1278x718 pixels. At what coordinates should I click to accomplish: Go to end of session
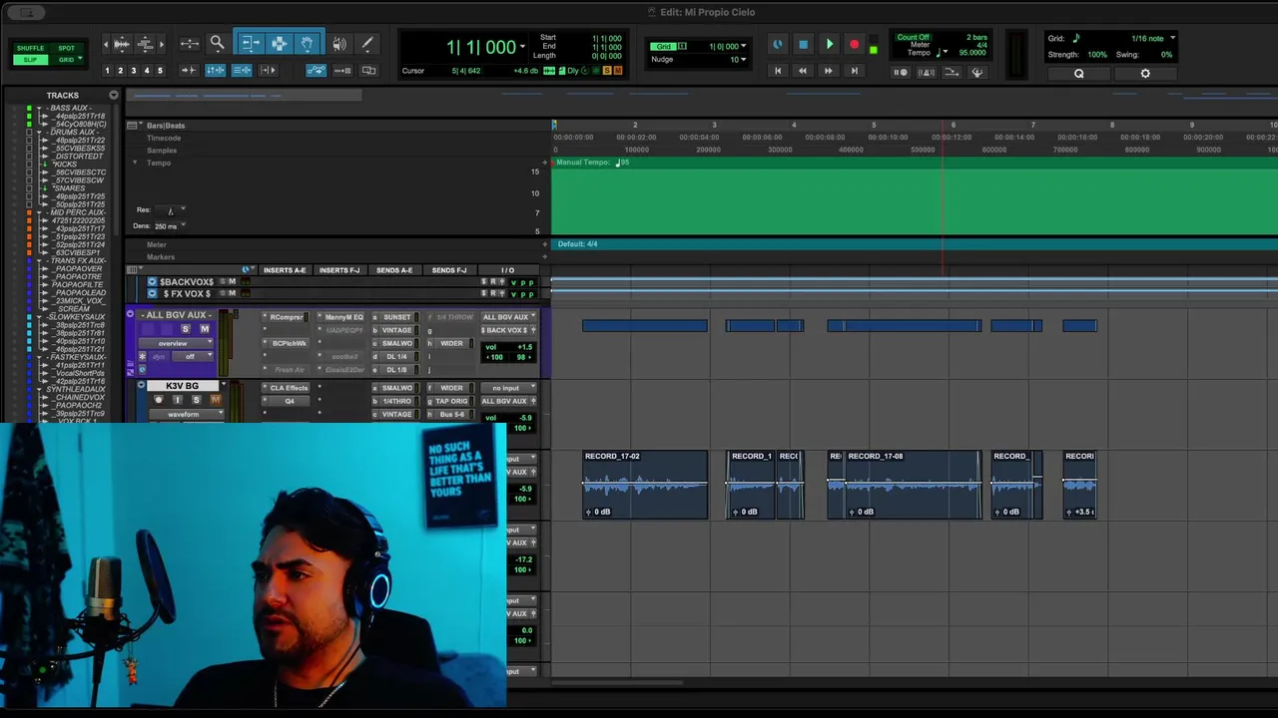click(854, 71)
